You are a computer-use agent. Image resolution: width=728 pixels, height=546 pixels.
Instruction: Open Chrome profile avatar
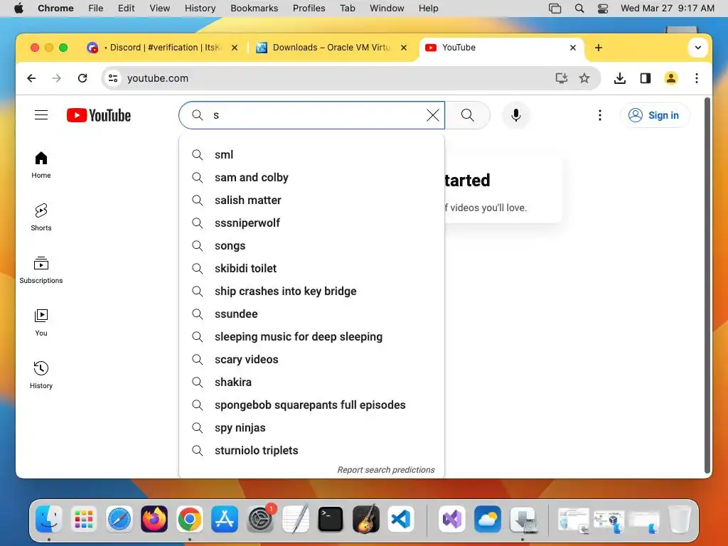pyautogui.click(x=671, y=78)
